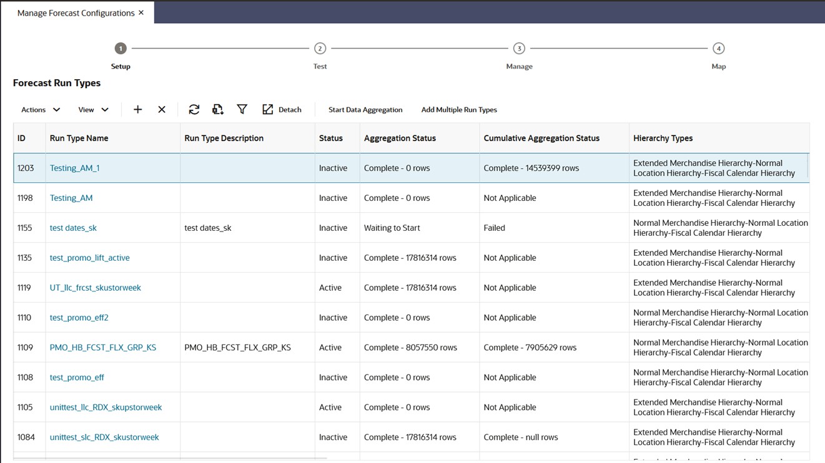Expand the View dropdown menu
Viewport: 825px width, 463px height.
[x=93, y=110]
